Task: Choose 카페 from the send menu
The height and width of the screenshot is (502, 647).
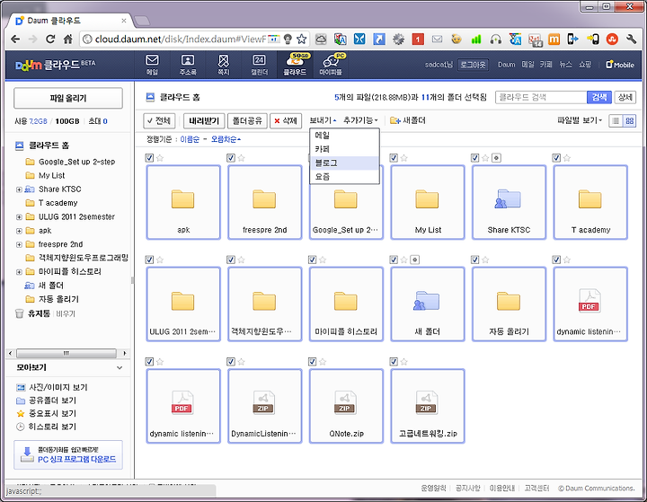Action: pyautogui.click(x=344, y=149)
